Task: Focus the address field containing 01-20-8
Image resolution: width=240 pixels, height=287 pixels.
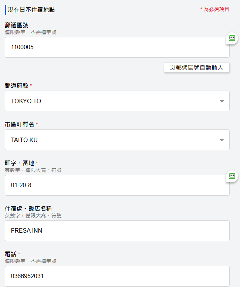Action: pyautogui.click(x=117, y=185)
